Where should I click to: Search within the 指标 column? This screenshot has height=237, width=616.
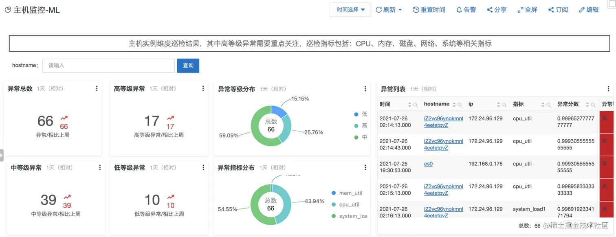click(x=549, y=105)
